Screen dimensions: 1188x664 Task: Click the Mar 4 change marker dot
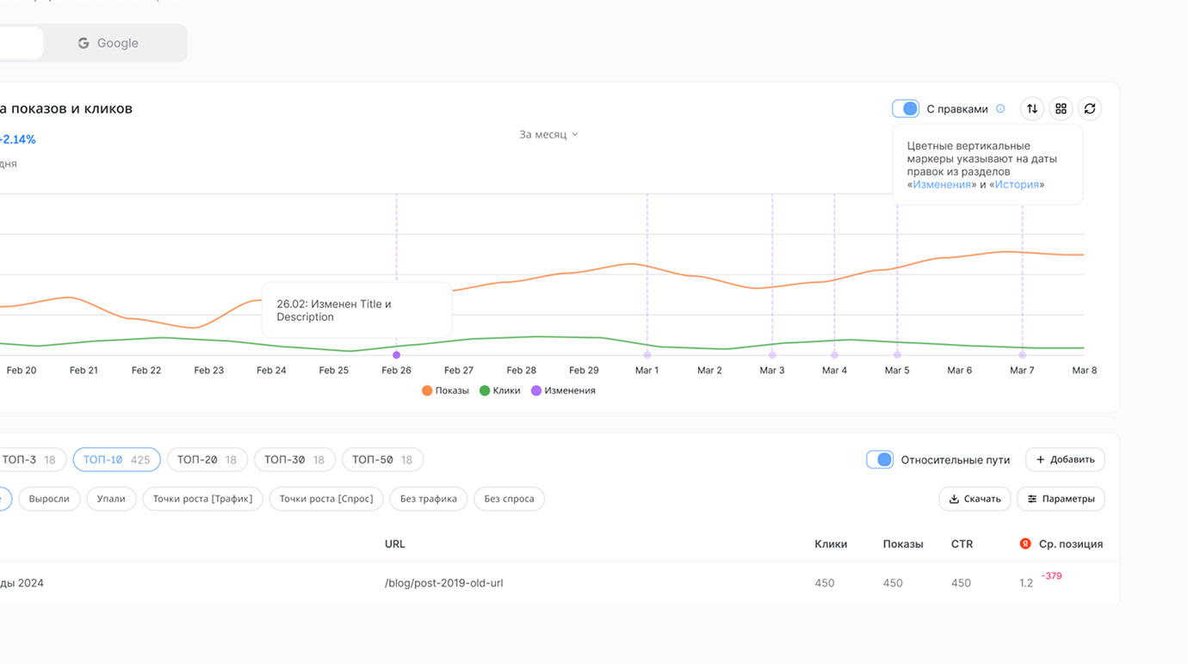click(834, 354)
